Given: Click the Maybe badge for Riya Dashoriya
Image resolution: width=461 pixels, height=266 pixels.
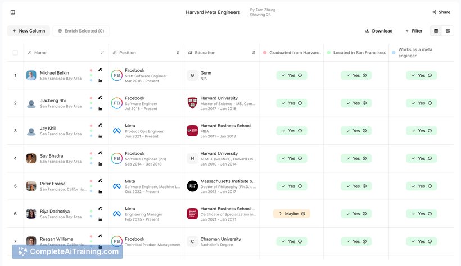Looking at the screenshot, I should coord(291,214).
